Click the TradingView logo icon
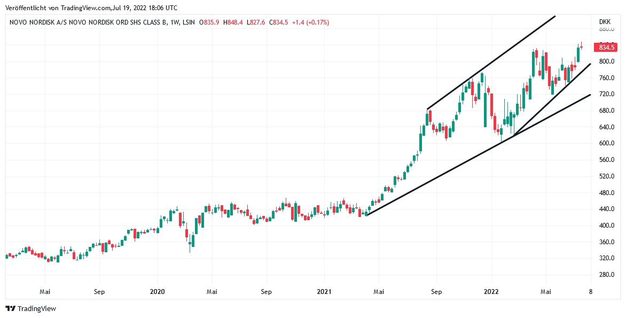 [x=10, y=308]
